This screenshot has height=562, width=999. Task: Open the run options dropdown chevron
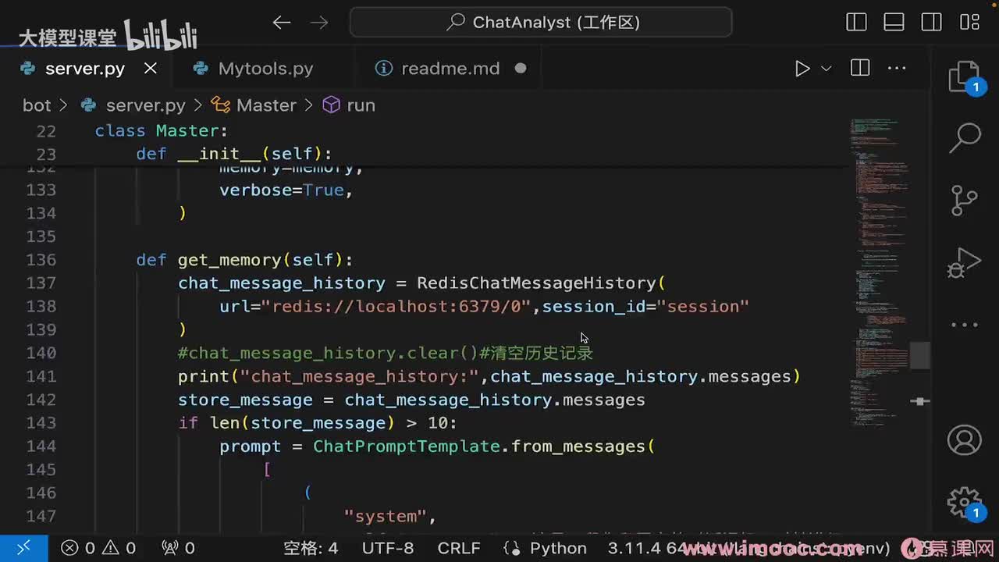[826, 69]
